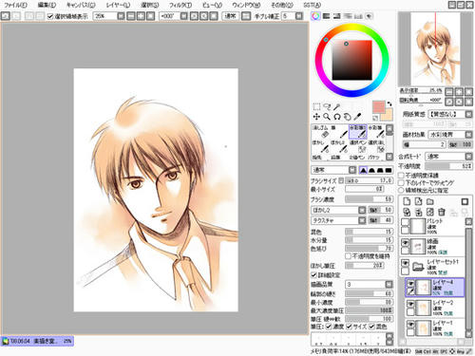Hide the レイヤー4 layer eye icon
Screen dimensions: 475x356
click(x=410, y=284)
